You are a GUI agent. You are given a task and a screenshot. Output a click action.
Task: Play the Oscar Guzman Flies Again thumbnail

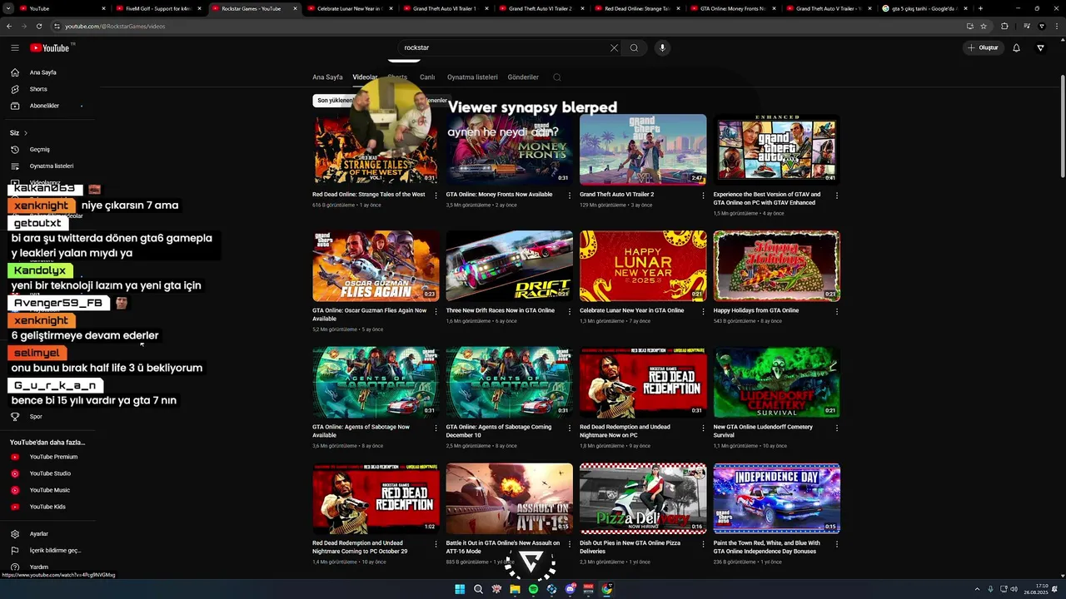point(376,266)
